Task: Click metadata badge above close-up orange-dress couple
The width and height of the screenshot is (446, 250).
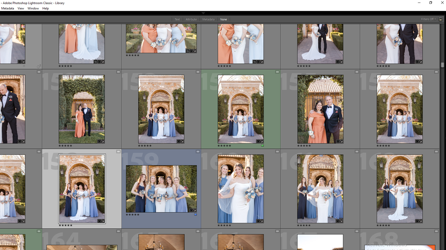Action: pos(357,72)
